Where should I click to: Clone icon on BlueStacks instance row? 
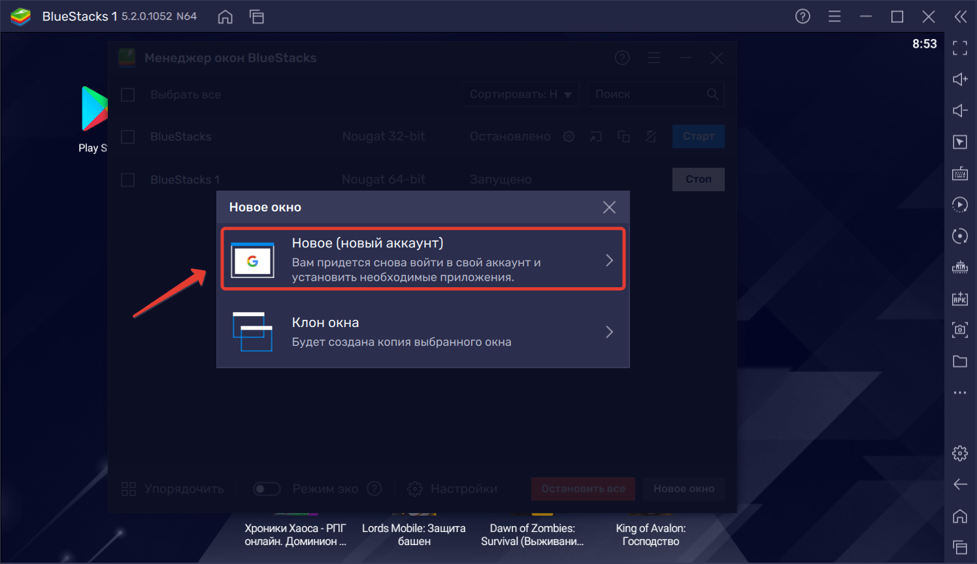(623, 136)
